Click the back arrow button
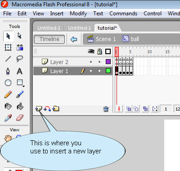 tap(74, 39)
